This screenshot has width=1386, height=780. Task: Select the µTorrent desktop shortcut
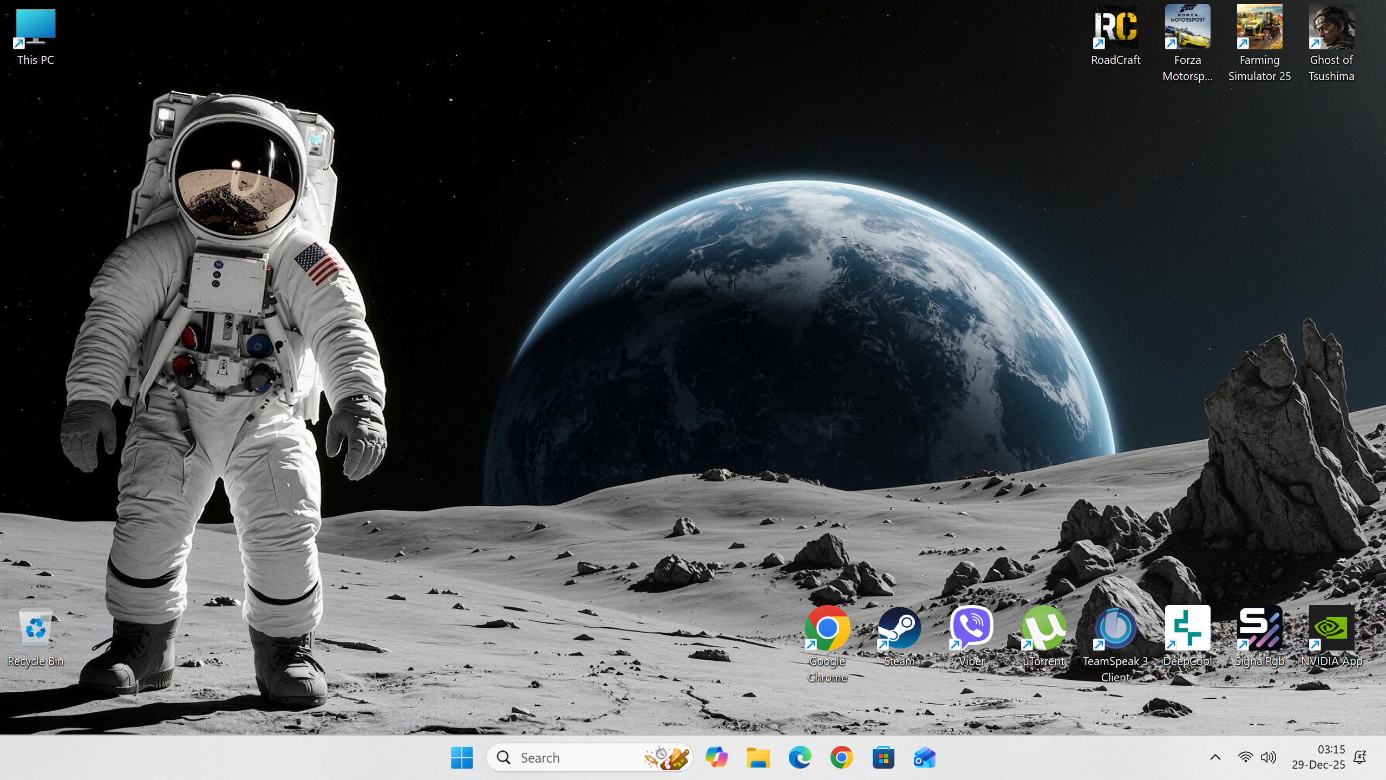[x=1043, y=628]
